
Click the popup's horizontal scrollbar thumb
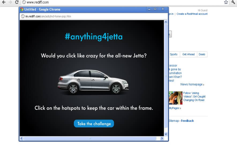pos(90,138)
